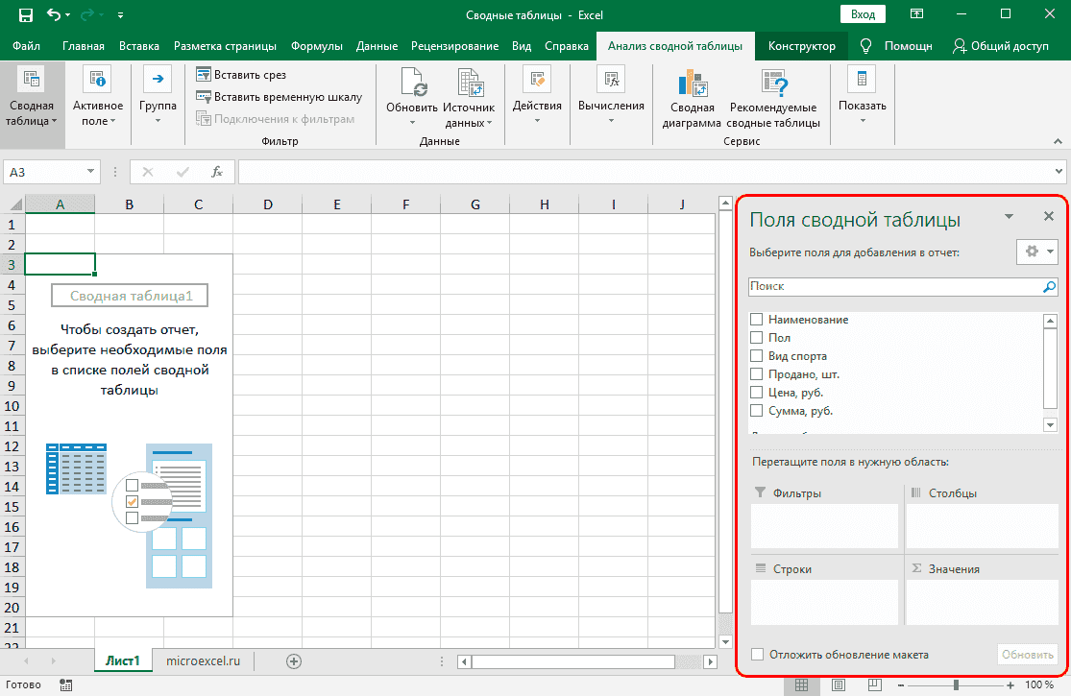Open the Конструктор ribbon tab
The image size is (1071, 696).
(802, 46)
